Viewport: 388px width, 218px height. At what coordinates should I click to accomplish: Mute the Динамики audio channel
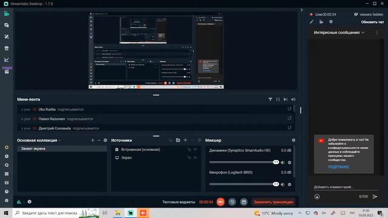283,162
